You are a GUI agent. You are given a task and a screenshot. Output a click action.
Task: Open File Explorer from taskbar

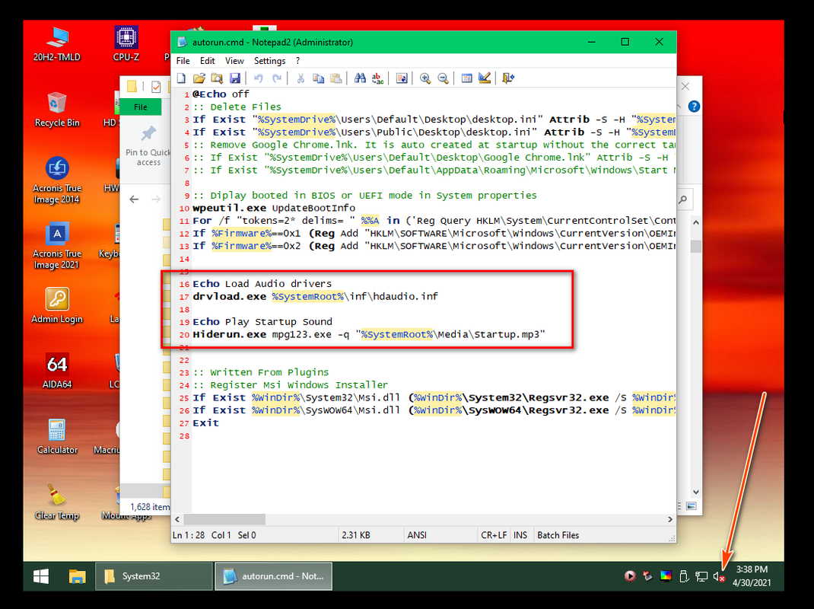pos(77,576)
